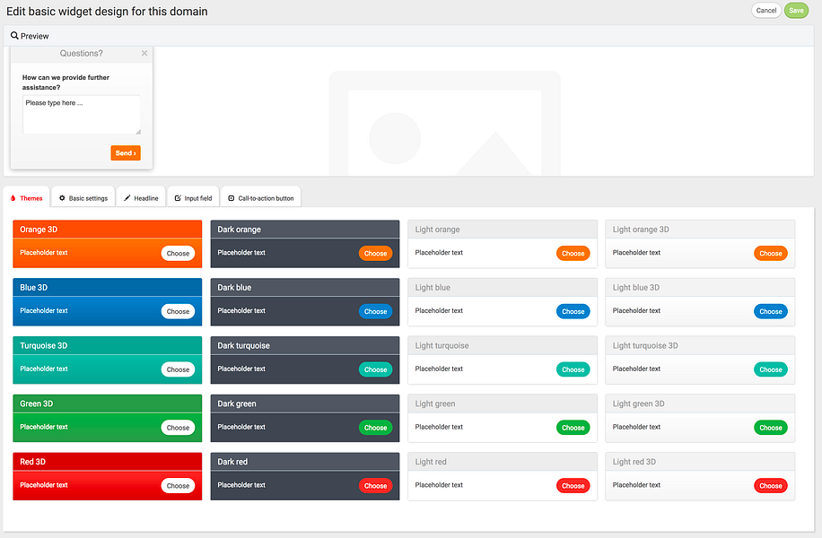Choose the Red 3D theme
This screenshot has width=822, height=538.
click(x=178, y=486)
